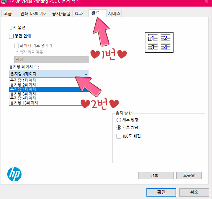
Task: Pick 용지당 9페이지 in the dropdown
Action: pos(49,98)
